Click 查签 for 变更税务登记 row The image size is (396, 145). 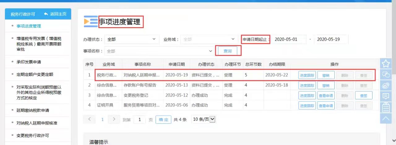[364, 95]
